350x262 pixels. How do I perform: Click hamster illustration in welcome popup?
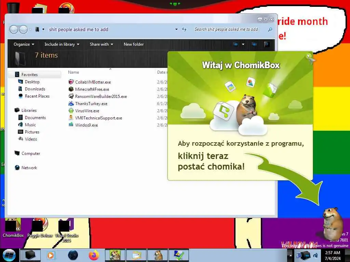[x=247, y=109]
